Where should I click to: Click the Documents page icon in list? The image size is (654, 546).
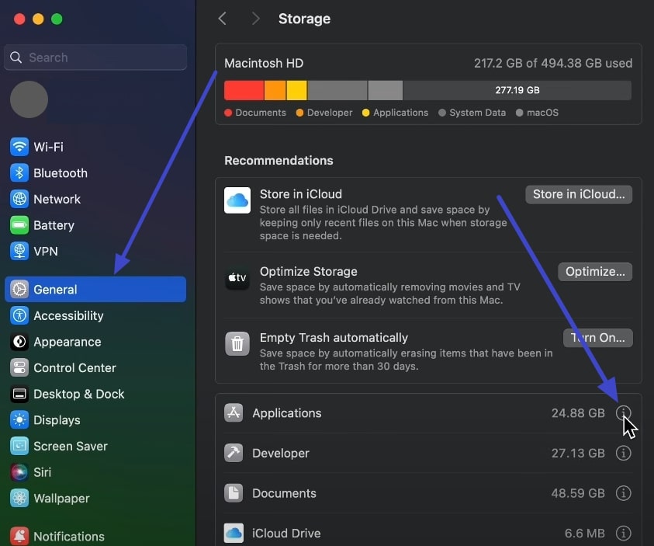[234, 493]
